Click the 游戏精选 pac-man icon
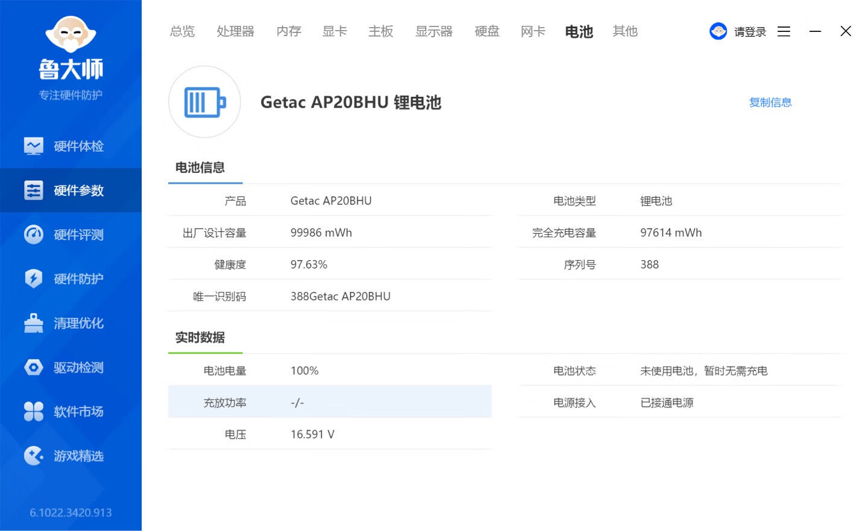 click(x=33, y=456)
